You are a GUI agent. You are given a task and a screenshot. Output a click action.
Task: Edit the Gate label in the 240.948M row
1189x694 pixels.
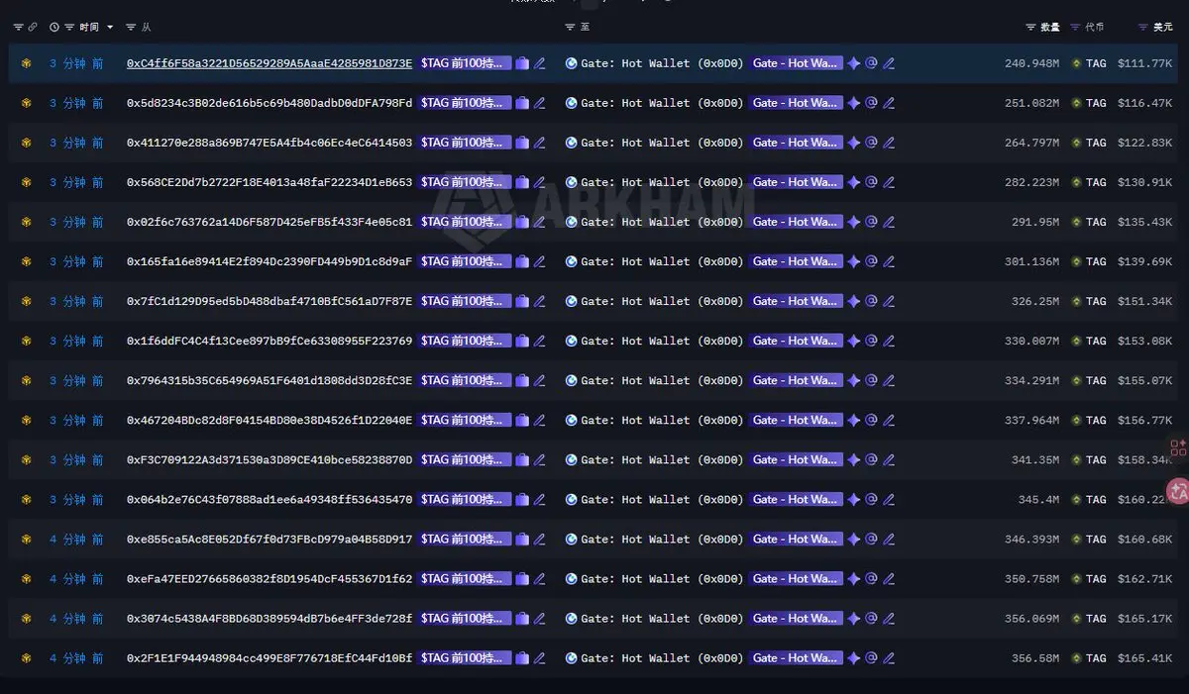(x=889, y=63)
